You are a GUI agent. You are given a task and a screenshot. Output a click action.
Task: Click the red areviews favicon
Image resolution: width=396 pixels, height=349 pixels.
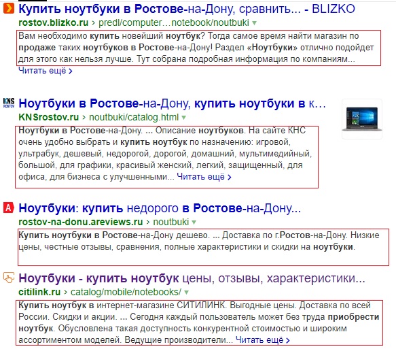pyautogui.click(x=9, y=207)
